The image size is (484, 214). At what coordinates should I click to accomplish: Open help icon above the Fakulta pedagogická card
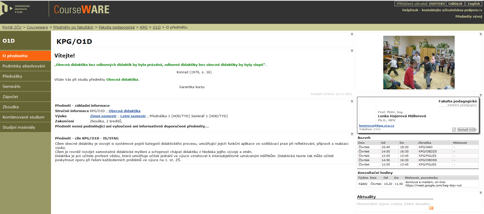pyautogui.click(x=480, y=95)
